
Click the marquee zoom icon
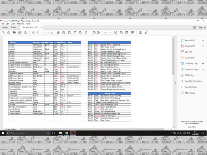pos(53,33)
